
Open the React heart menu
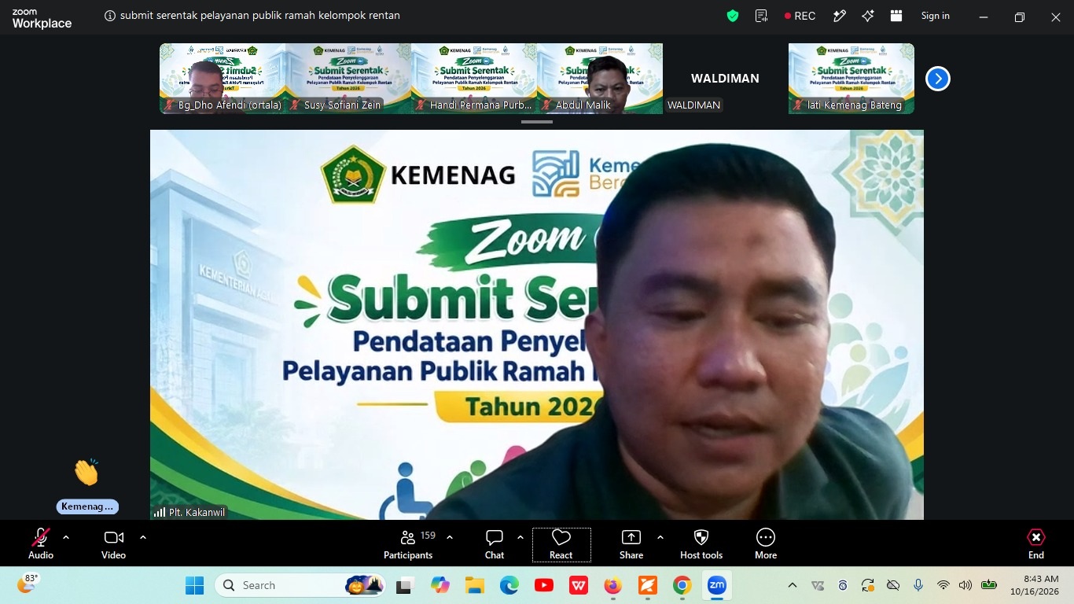(561, 544)
